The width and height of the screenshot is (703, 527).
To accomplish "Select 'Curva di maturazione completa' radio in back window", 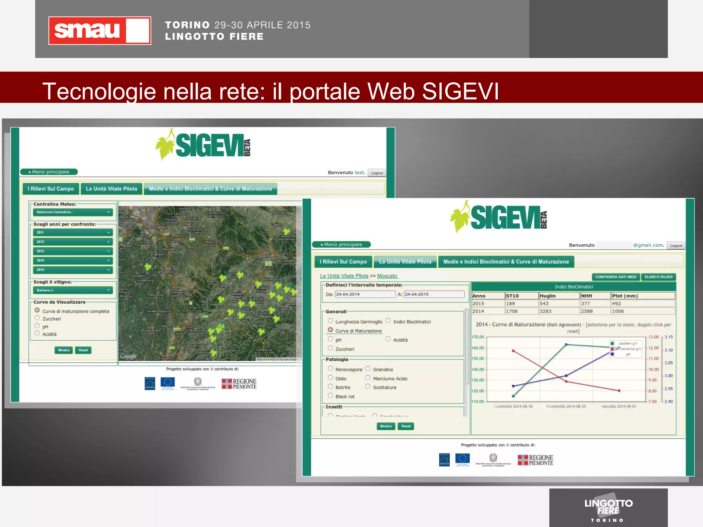I will (x=37, y=310).
